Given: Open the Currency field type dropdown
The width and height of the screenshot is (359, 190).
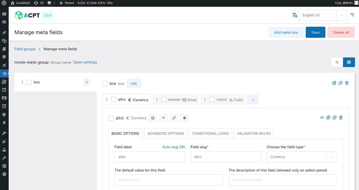Looking at the screenshot, I should (x=302, y=157).
